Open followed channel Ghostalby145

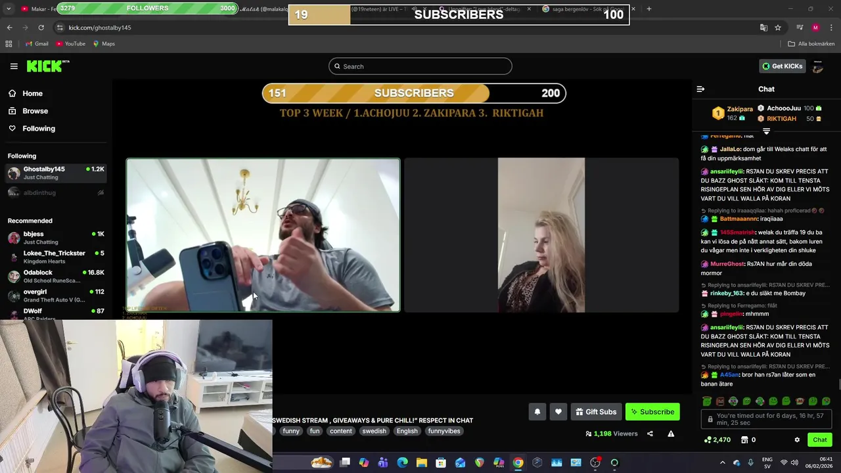click(x=56, y=173)
